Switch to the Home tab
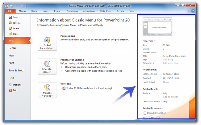This screenshot has height=125, width=201. pos(34,11)
